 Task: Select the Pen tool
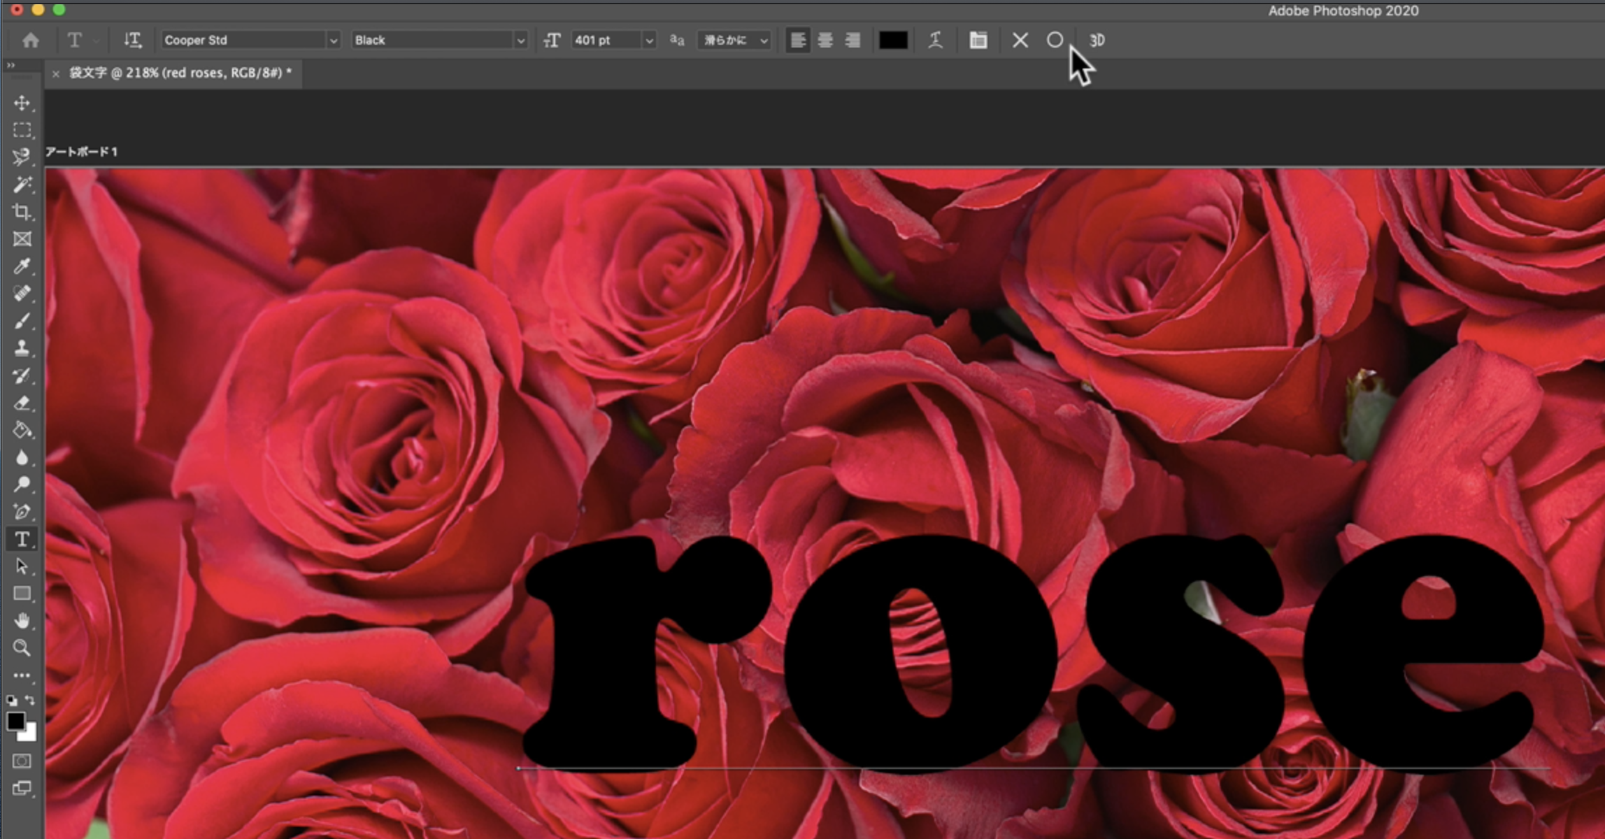pos(22,512)
